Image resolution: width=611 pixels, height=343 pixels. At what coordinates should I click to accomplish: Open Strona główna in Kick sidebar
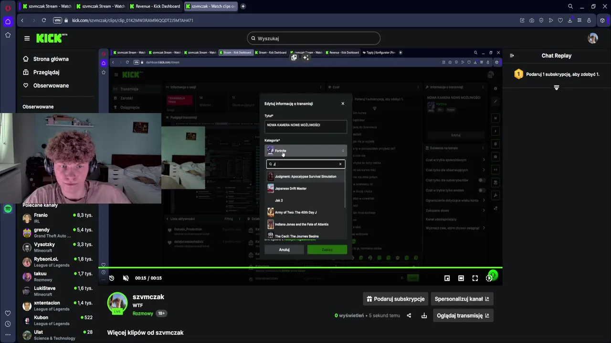click(51, 59)
